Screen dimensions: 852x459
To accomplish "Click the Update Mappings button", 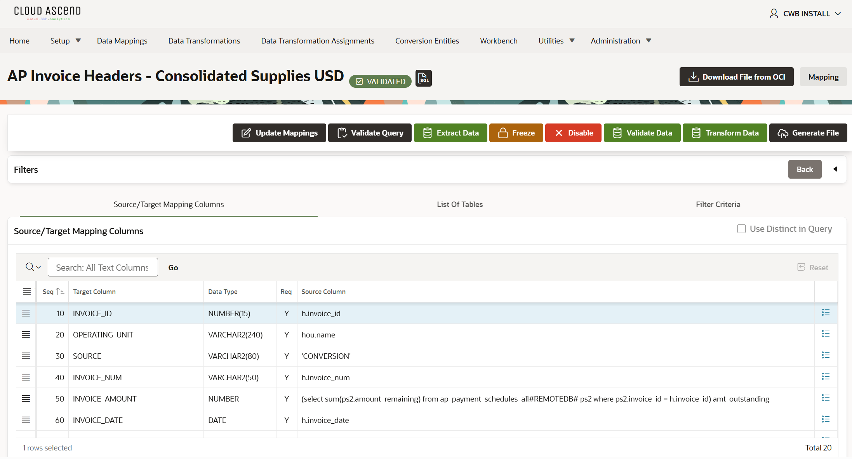I will click(279, 133).
